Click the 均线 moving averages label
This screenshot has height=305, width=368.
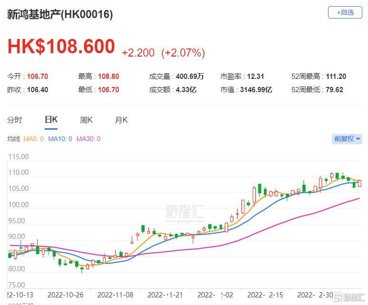[14, 139]
